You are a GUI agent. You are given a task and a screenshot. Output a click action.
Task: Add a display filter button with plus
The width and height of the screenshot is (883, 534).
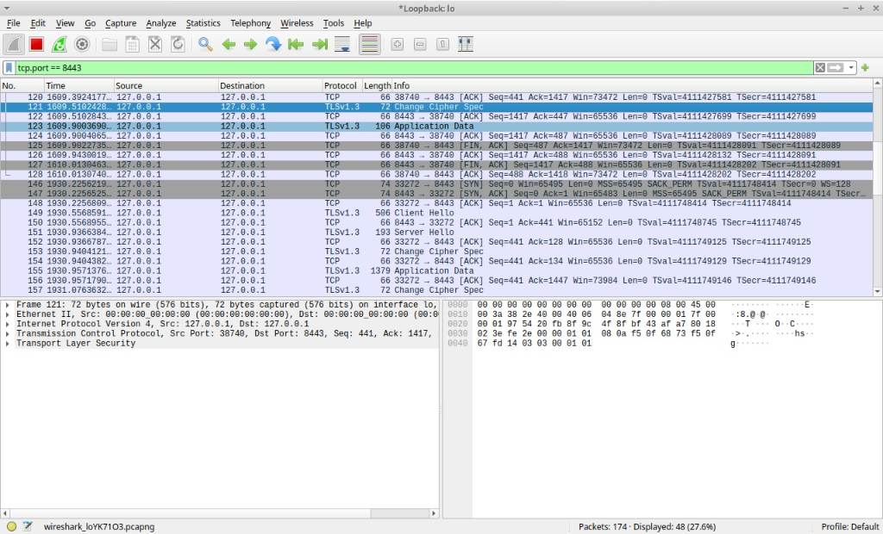coord(865,67)
